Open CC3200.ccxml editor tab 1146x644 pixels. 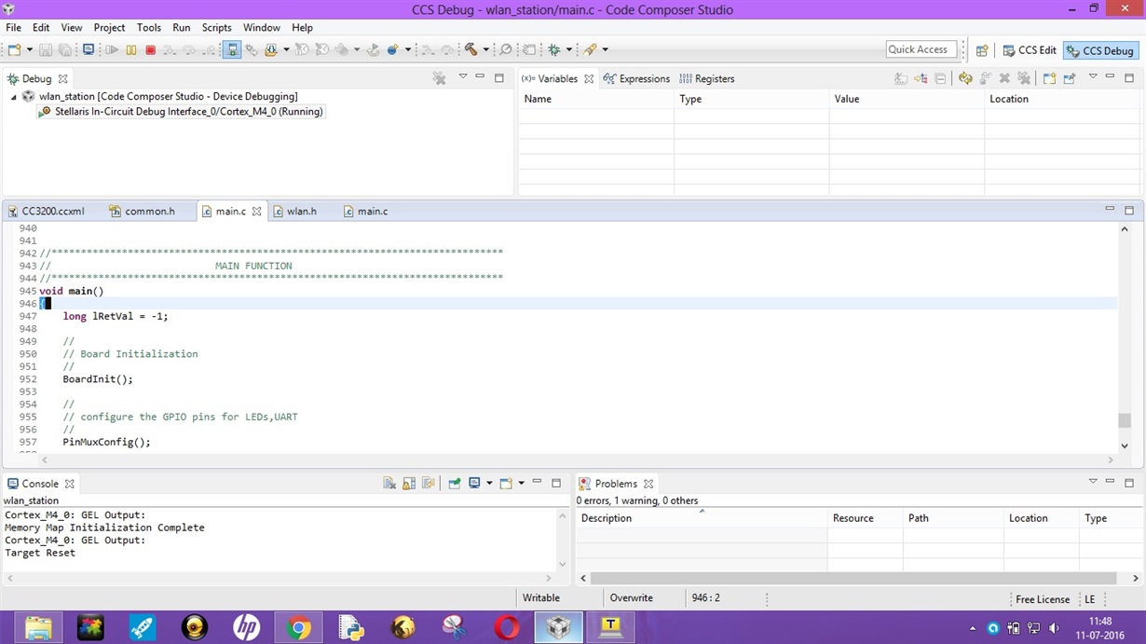(47, 212)
